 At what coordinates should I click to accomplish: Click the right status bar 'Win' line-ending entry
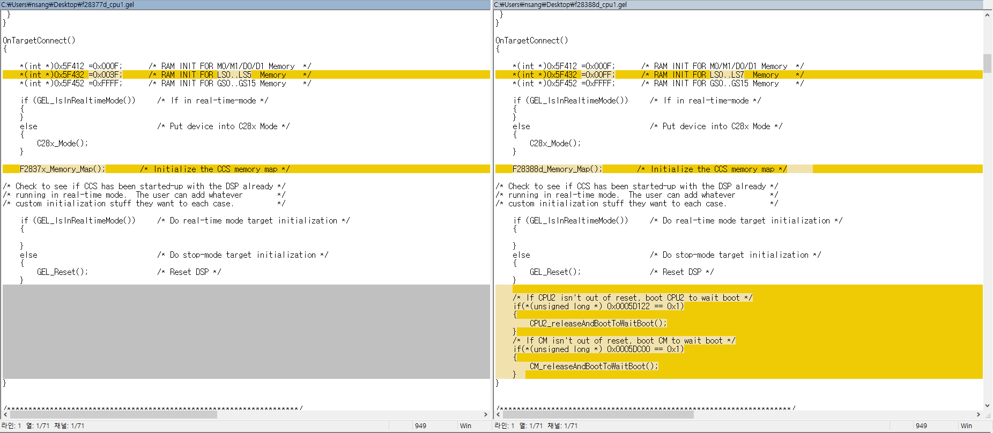pos(966,426)
